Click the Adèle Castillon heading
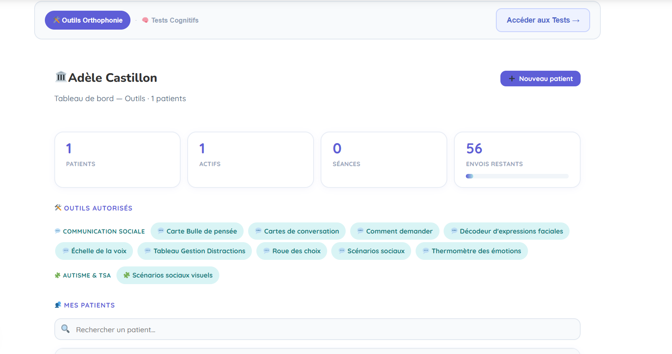672x354 pixels. [113, 77]
